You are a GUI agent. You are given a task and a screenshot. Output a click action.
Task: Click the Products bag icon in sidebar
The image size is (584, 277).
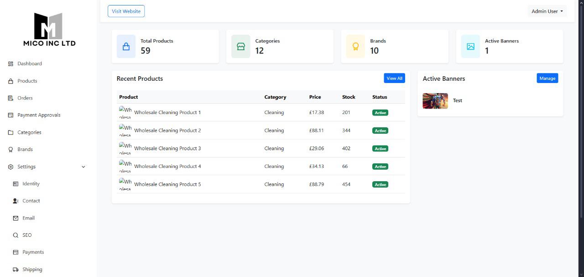10,81
